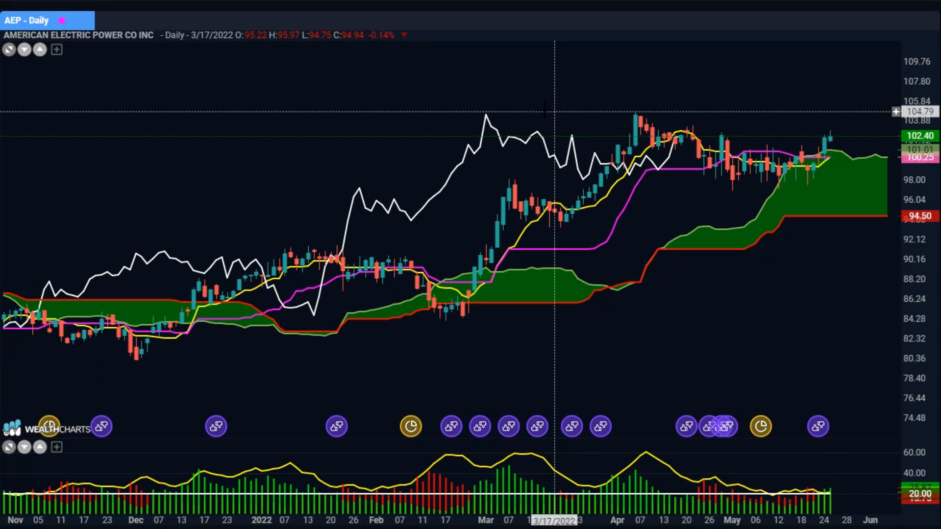Open the purple ratings marker near Mar 29
941x529 pixels.
[x=601, y=426]
